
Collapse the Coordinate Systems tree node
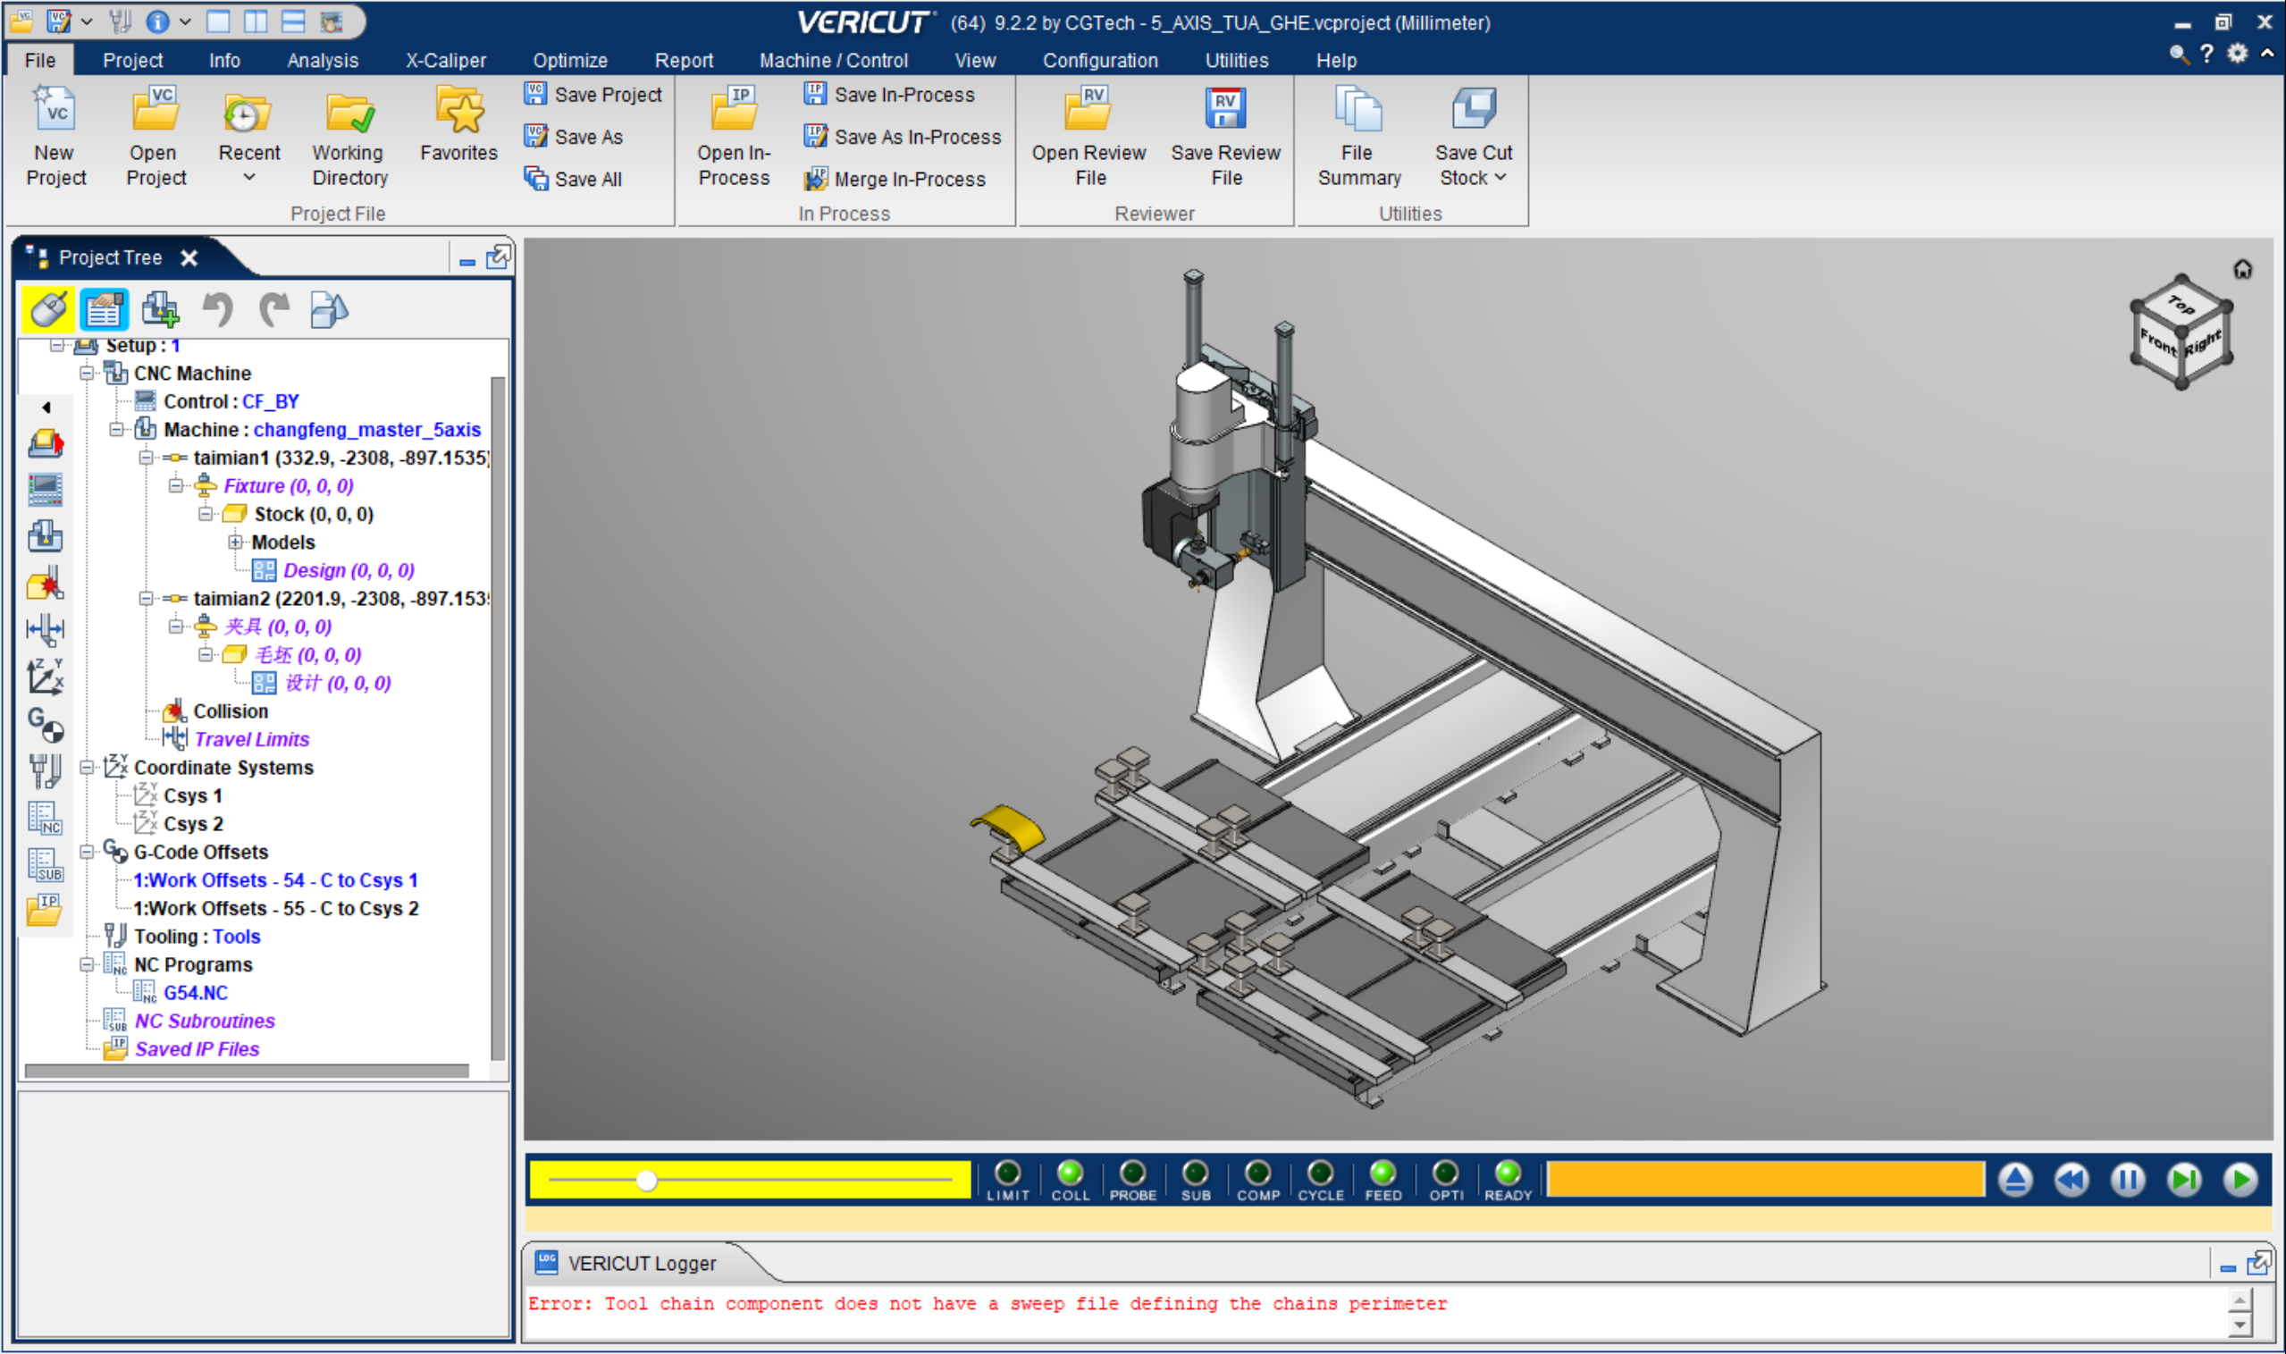87,768
